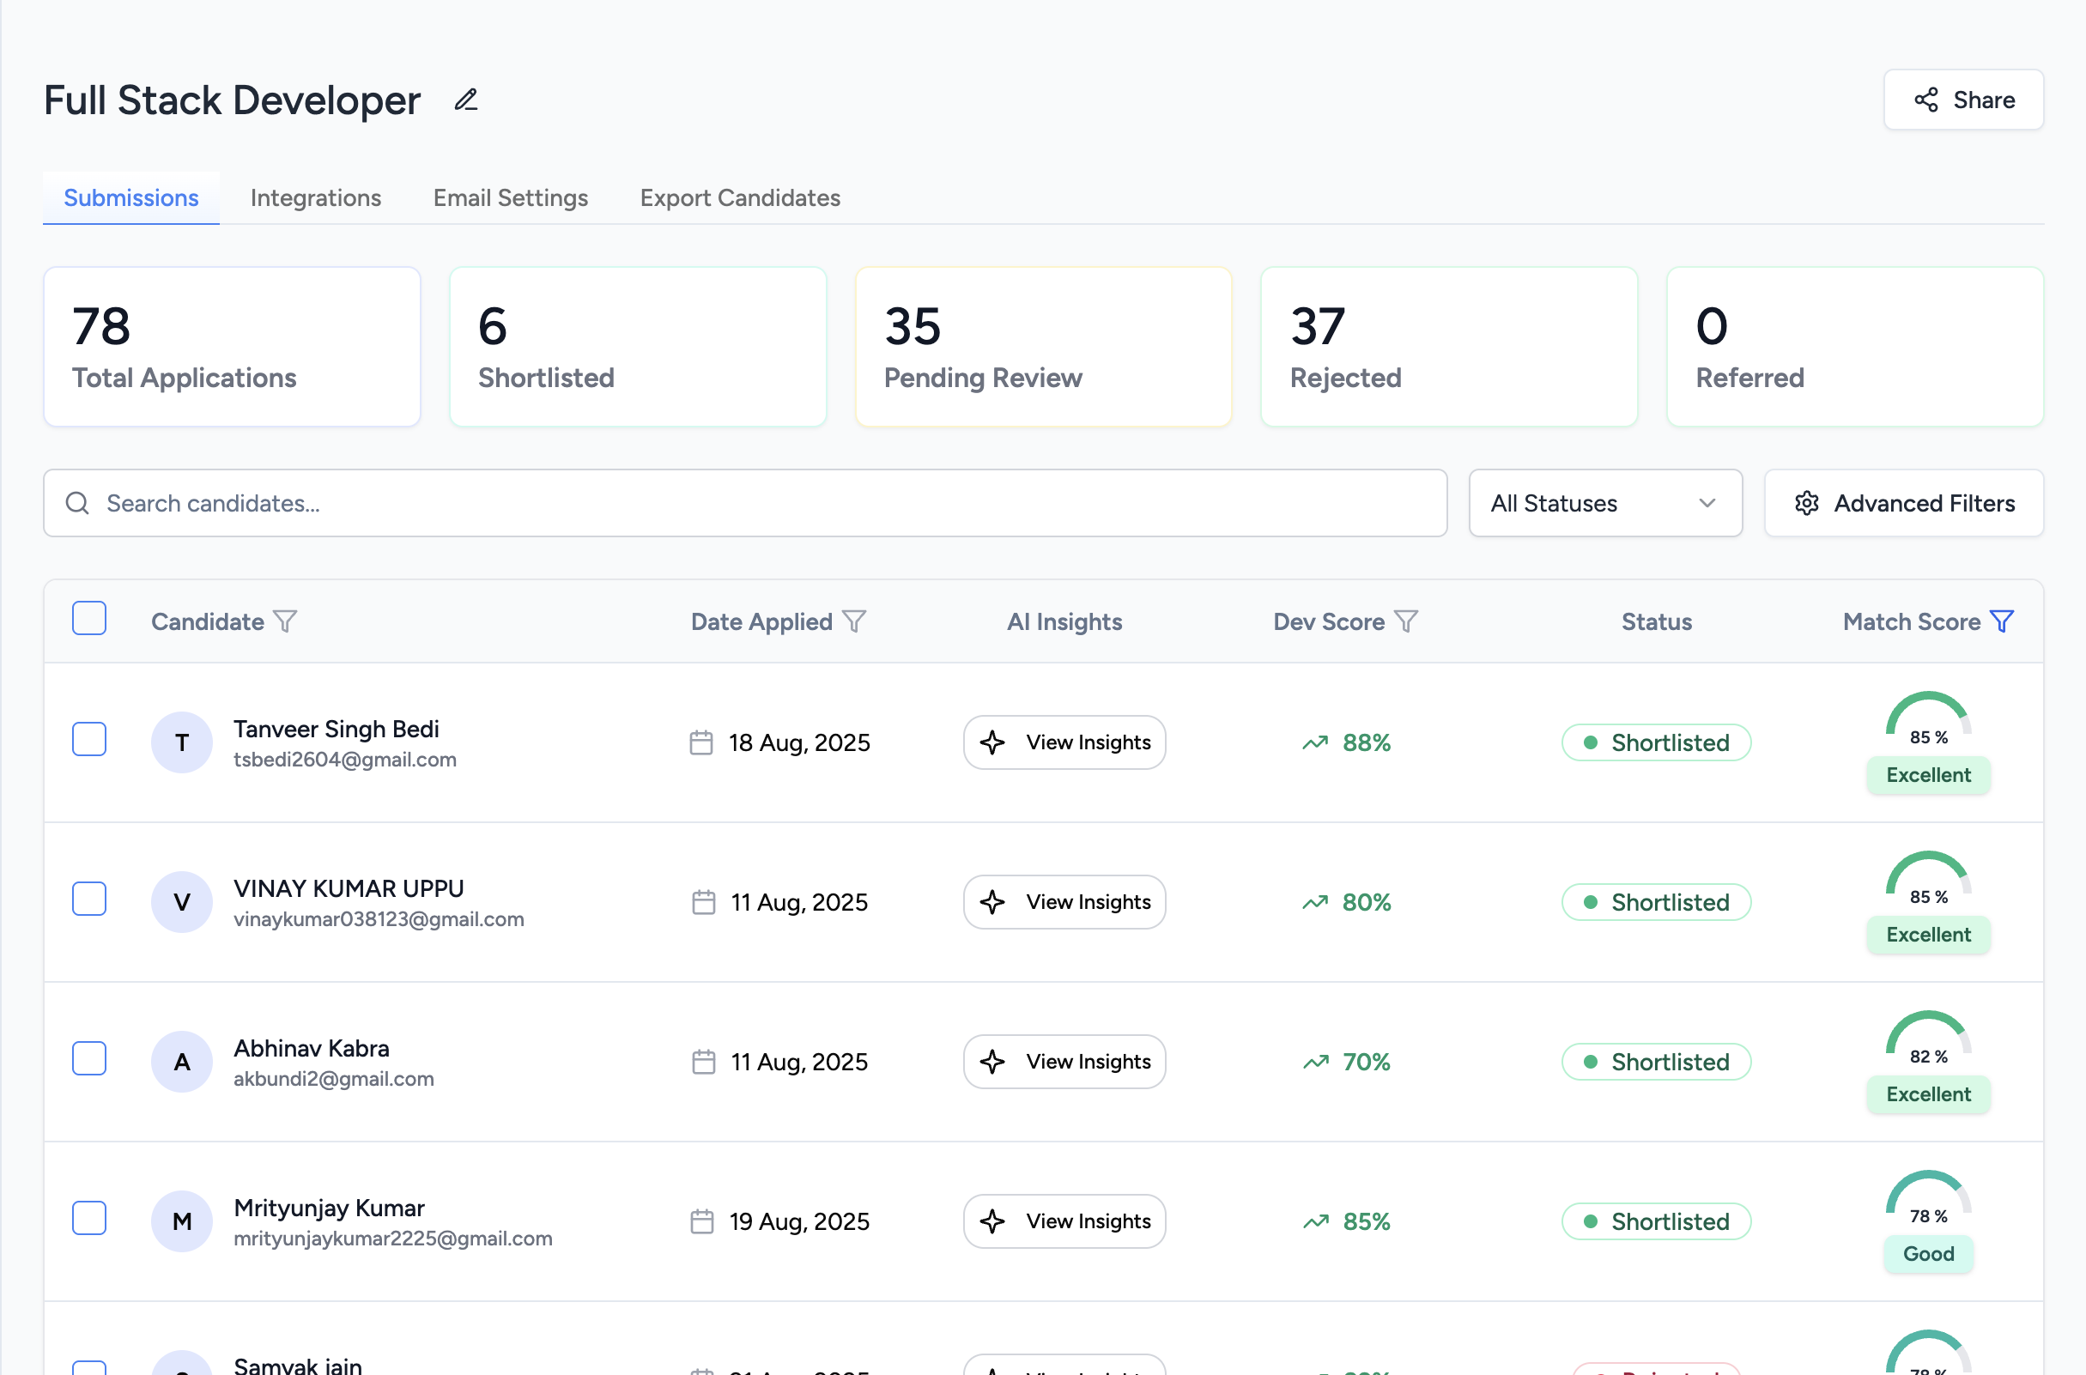Click the Candidate column filter icon
The image size is (2086, 1375).
(x=285, y=621)
